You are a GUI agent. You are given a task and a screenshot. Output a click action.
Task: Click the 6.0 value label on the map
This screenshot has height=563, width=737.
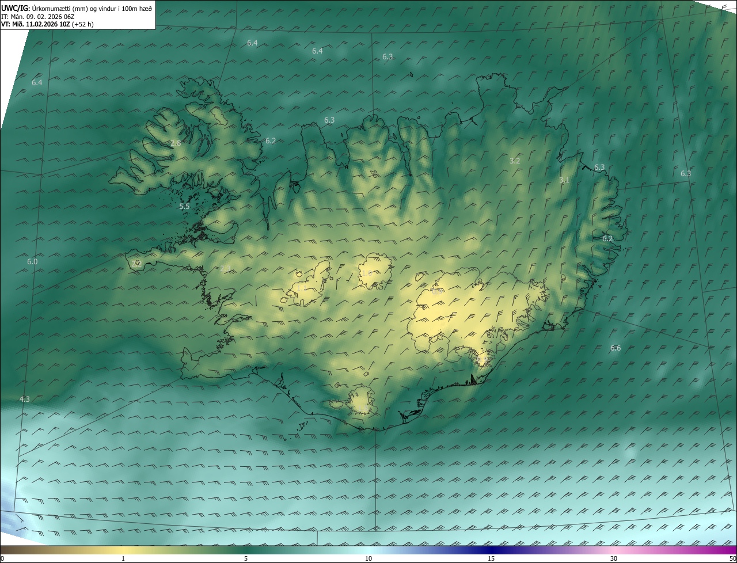point(32,261)
